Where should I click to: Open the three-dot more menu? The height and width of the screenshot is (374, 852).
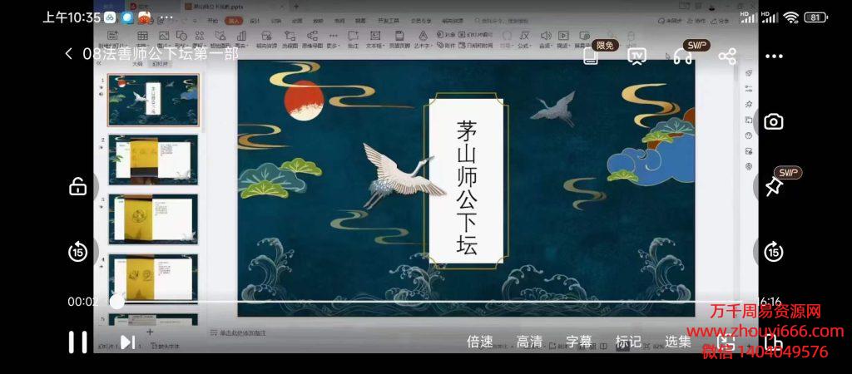[774, 56]
